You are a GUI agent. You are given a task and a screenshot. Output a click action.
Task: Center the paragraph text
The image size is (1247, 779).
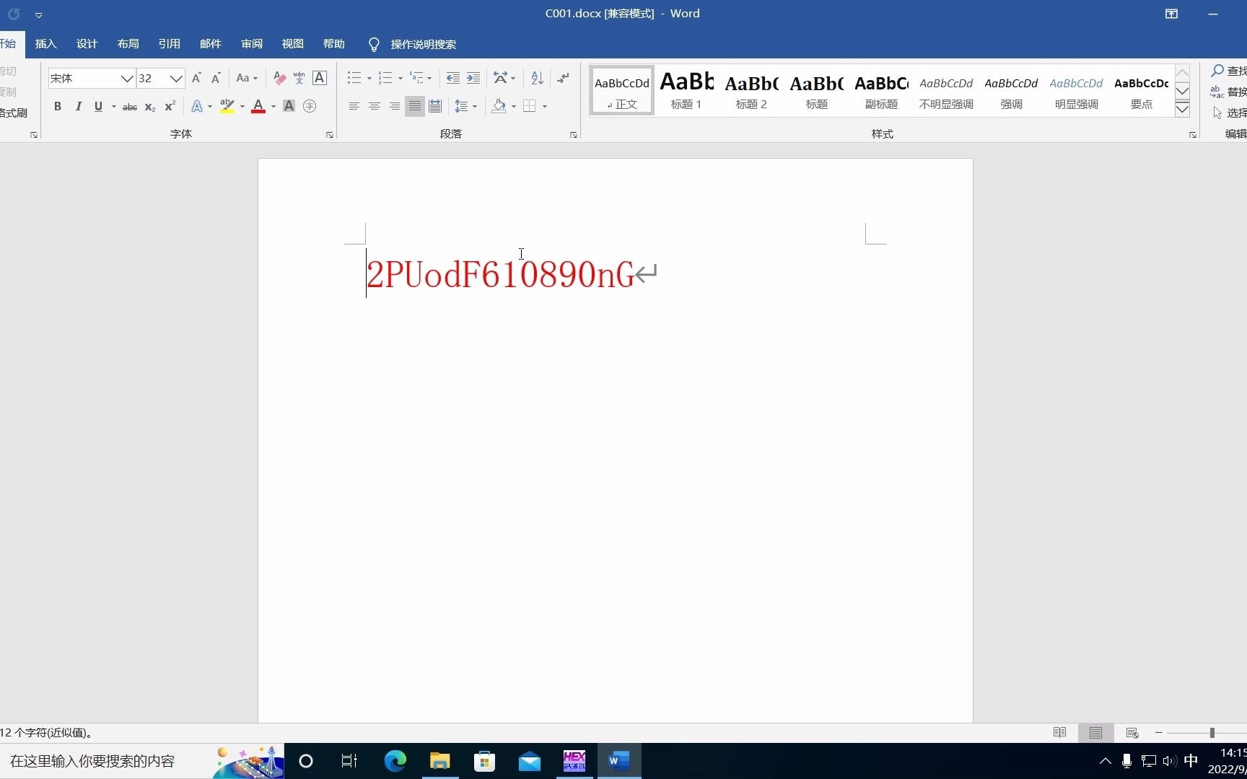point(375,107)
